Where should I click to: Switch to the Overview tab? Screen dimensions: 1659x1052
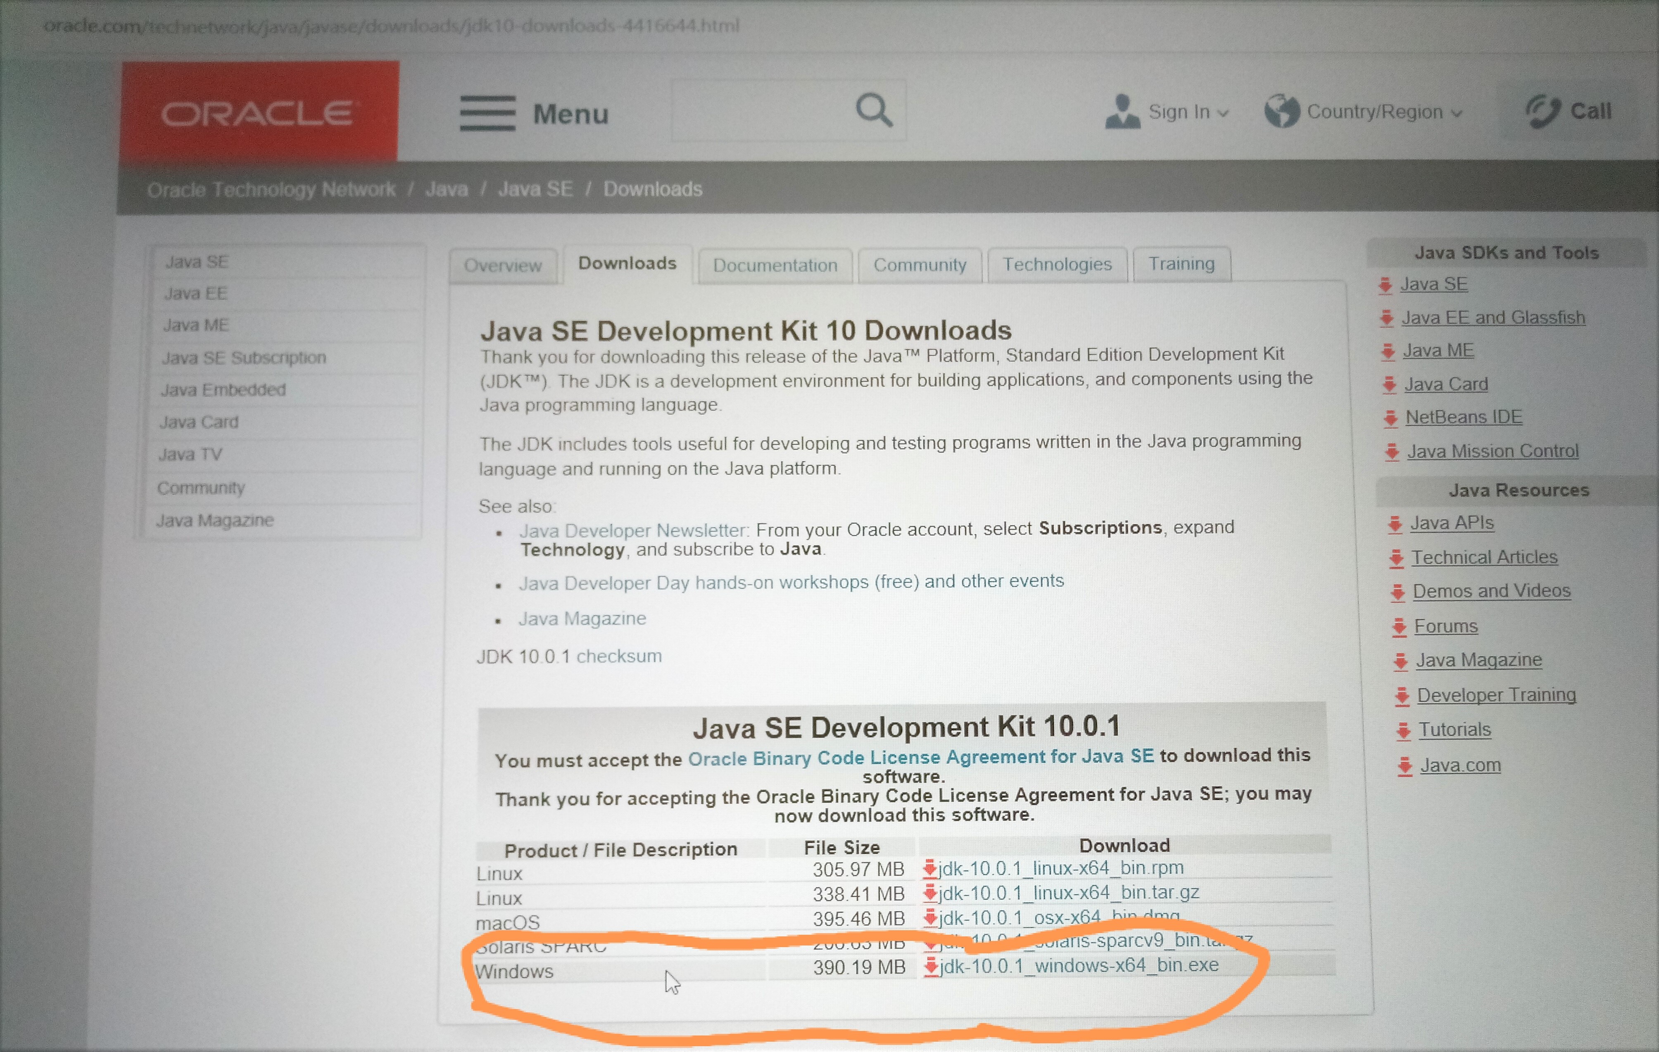coord(503,266)
